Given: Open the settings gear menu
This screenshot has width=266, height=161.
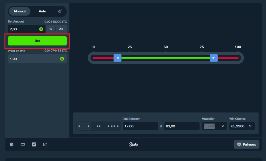Looking at the screenshot, I should 11,144.
